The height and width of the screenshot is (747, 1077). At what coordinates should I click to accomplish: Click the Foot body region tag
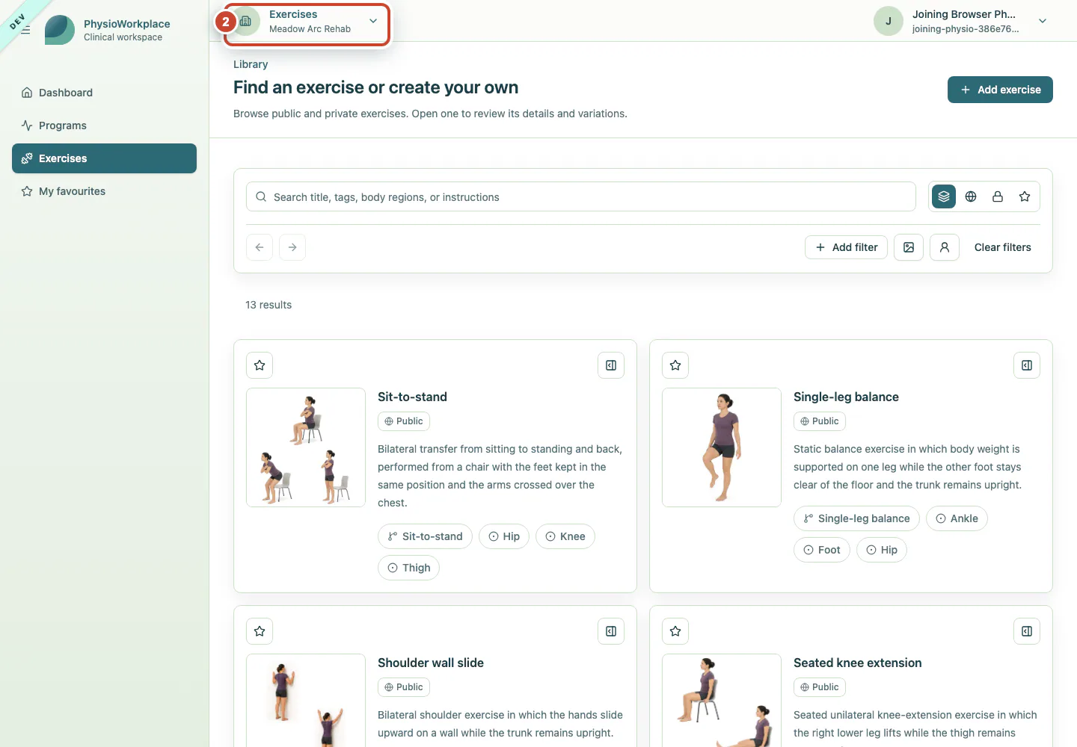(x=822, y=550)
